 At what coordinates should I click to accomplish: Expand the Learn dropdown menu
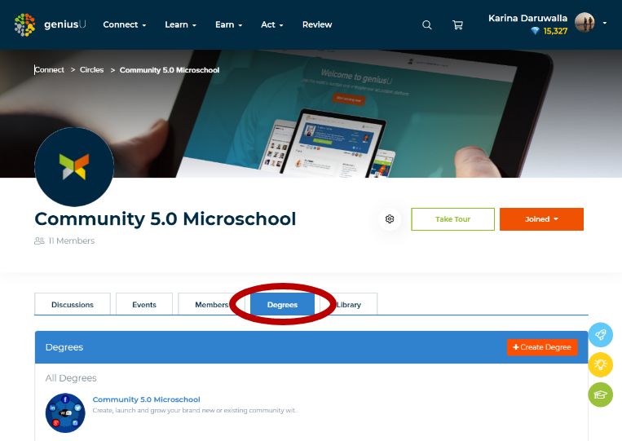tap(180, 24)
